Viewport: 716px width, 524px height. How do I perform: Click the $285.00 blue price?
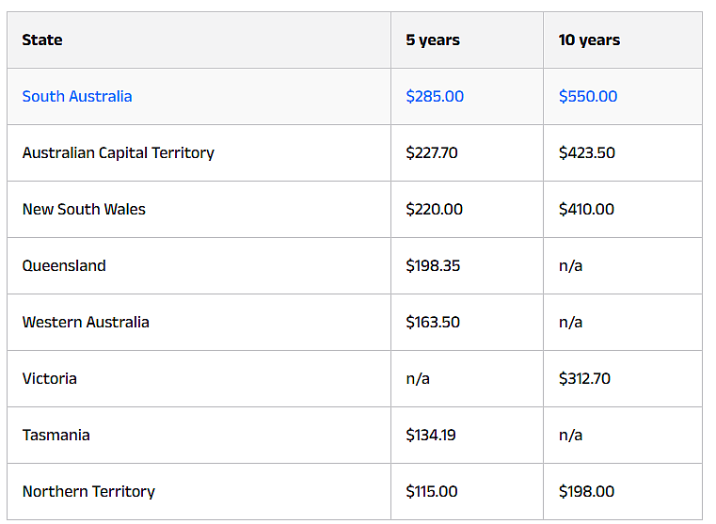coord(435,96)
